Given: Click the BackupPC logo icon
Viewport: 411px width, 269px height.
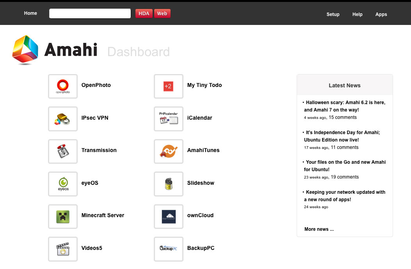Looking at the screenshot, I should coord(169,249).
